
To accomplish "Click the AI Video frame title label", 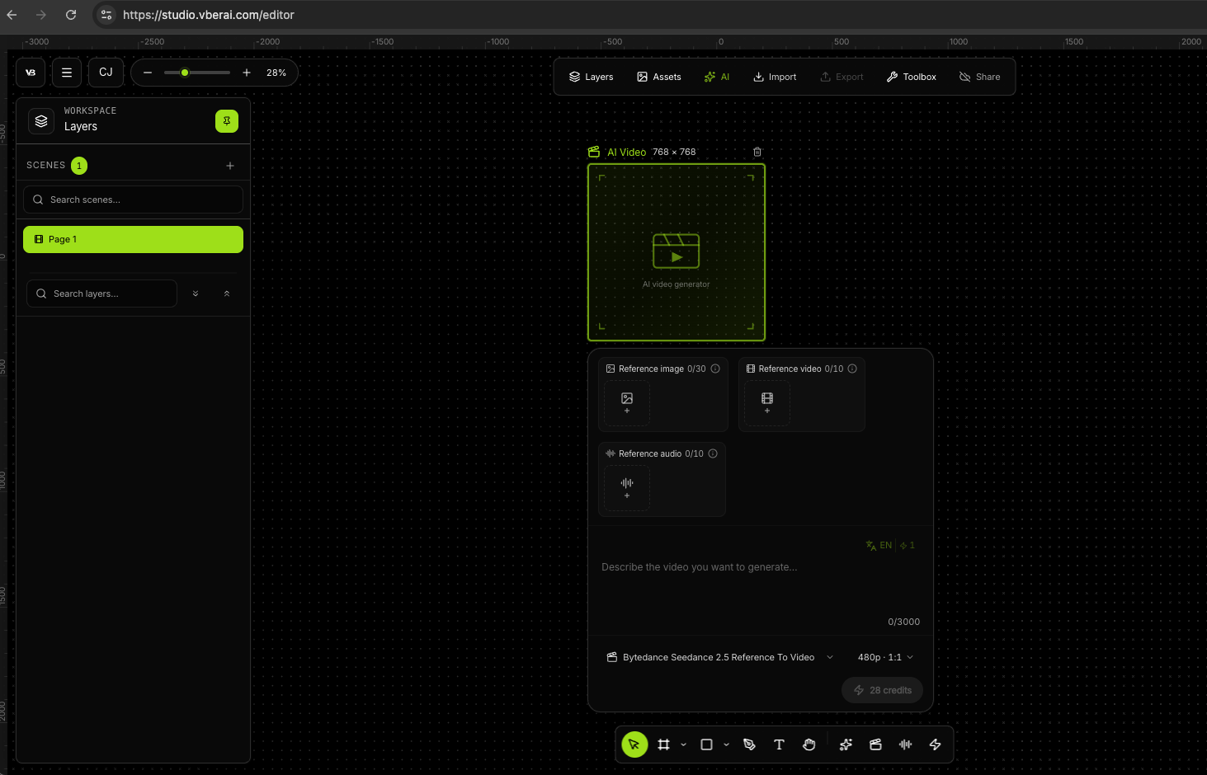I will [x=627, y=152].
